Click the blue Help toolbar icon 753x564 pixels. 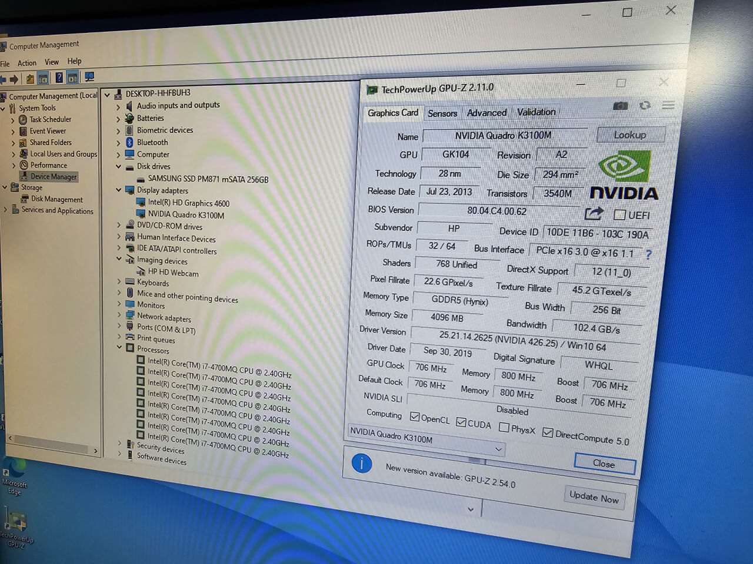pos(59,78)
